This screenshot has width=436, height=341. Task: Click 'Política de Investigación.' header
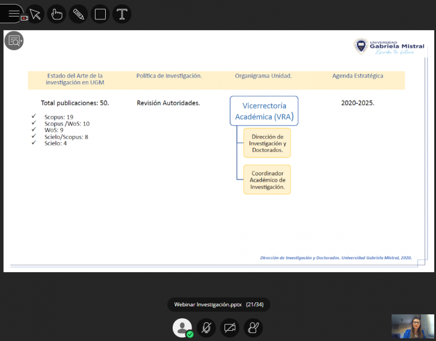(169, 76)
